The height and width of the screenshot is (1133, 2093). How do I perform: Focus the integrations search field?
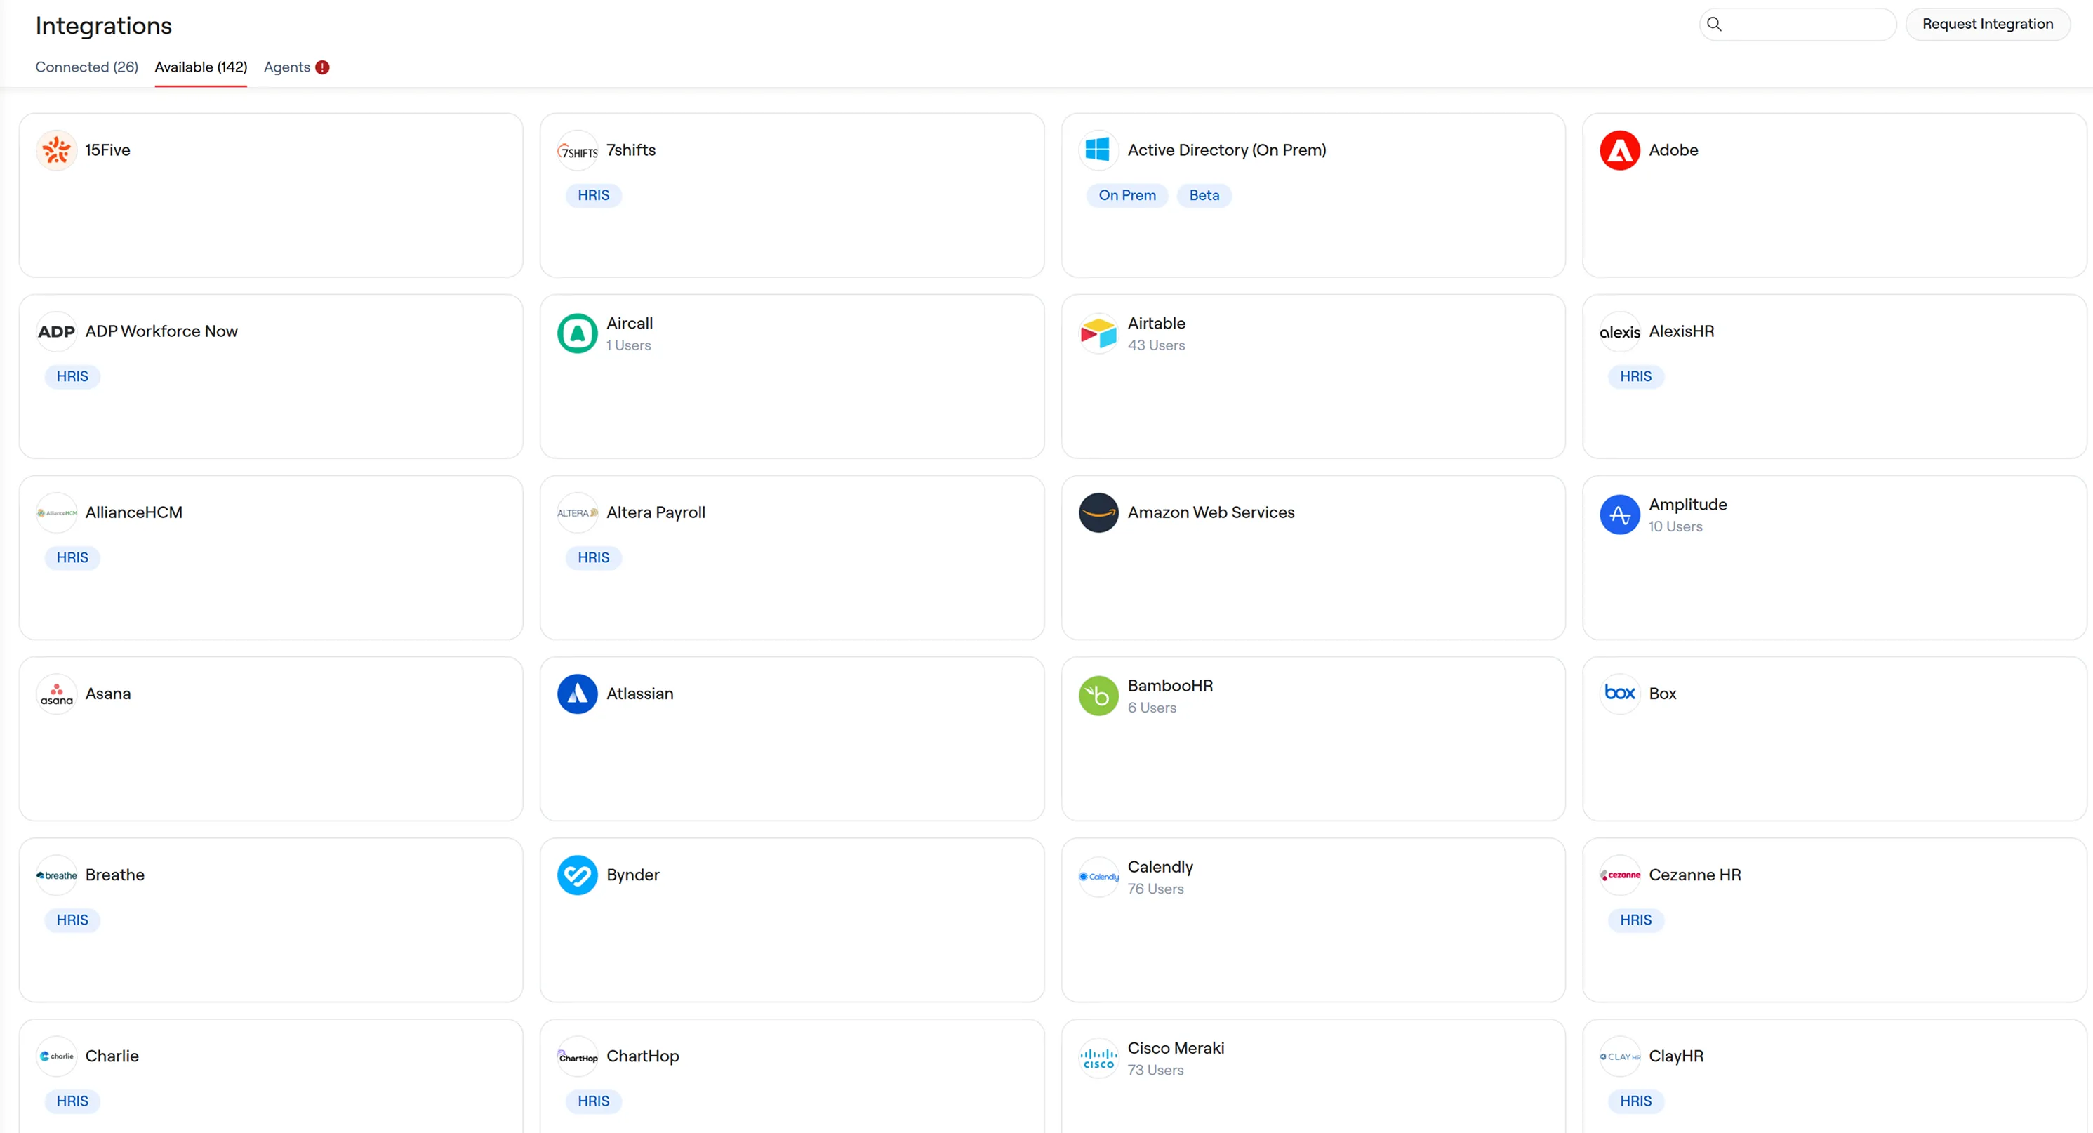point(1798,25)
